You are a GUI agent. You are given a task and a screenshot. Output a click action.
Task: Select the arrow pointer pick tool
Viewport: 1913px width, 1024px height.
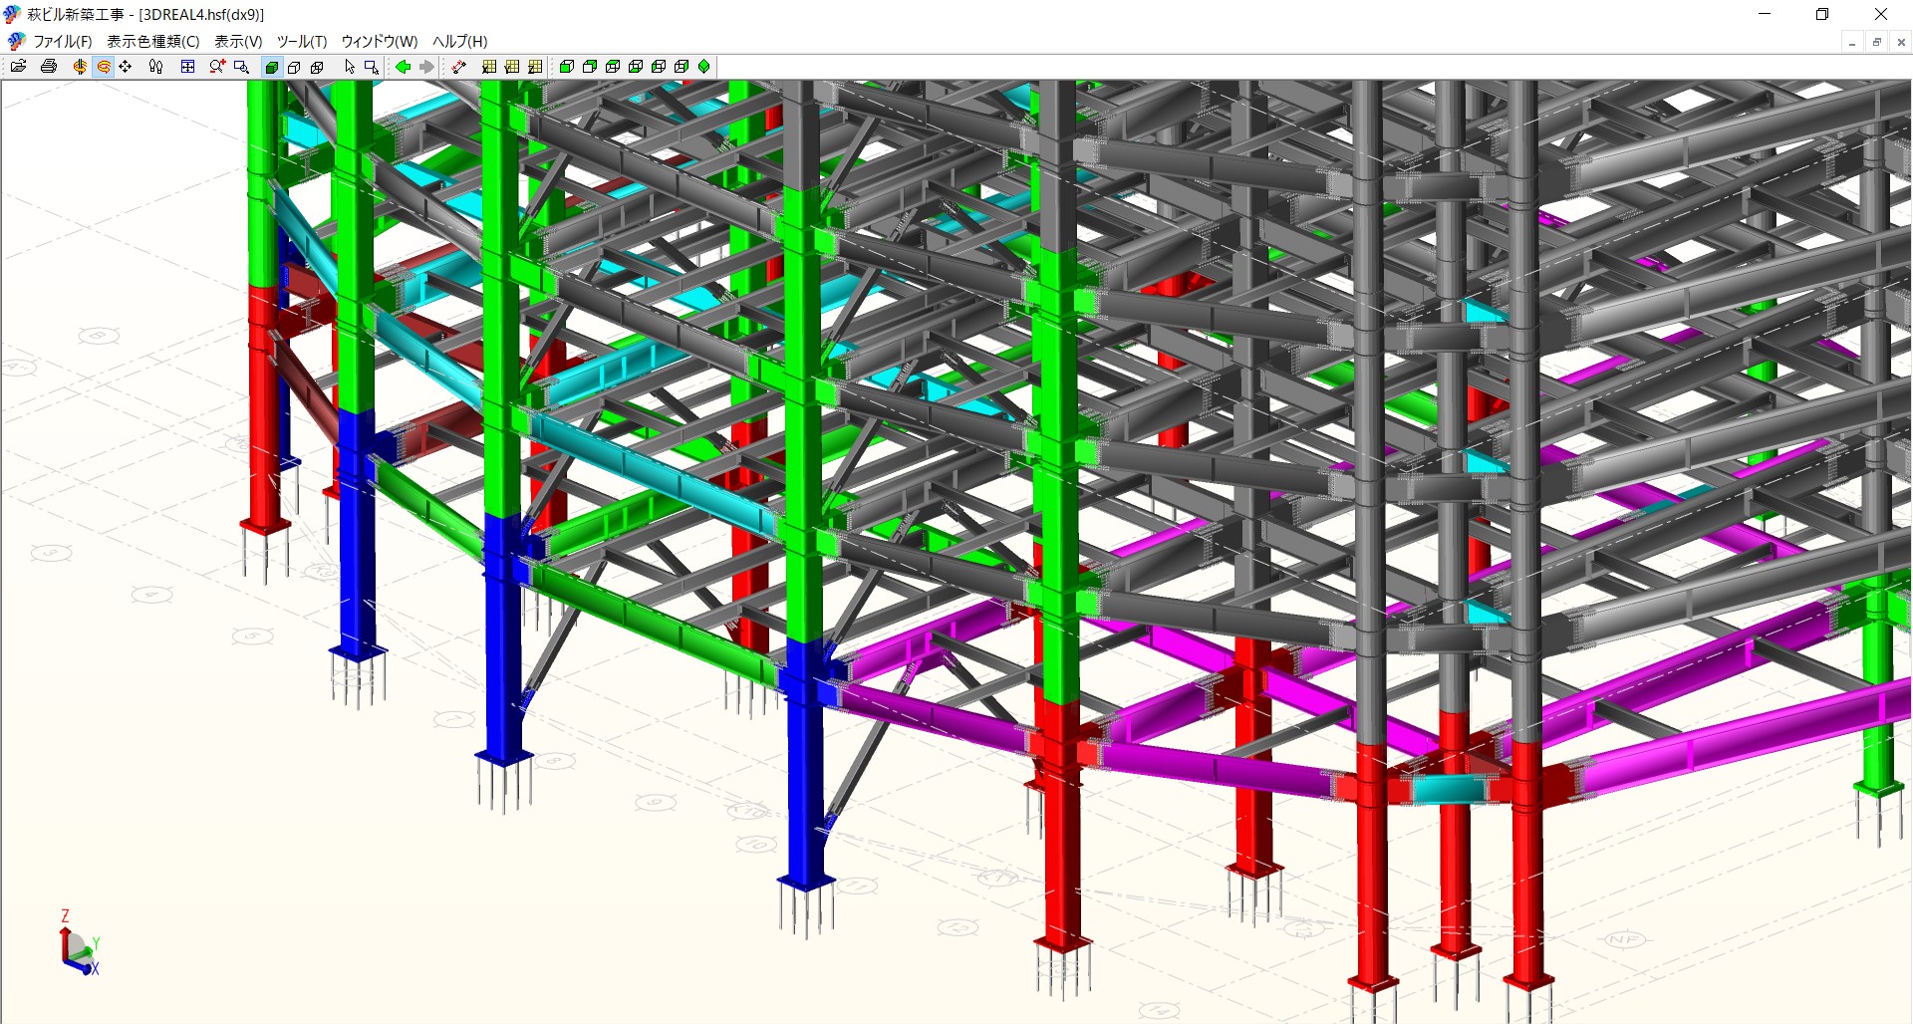[x=349, y=67]
